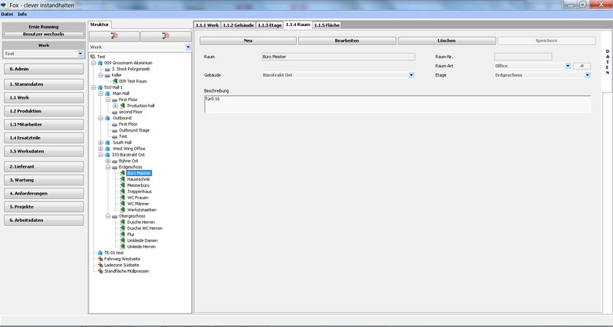Open the Datei menu
The height and width of the screenshot is (327, 613).
(8, 14)
